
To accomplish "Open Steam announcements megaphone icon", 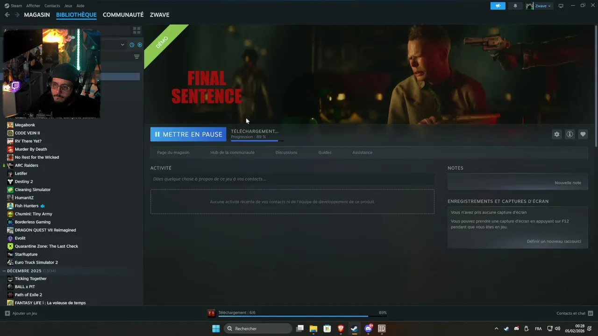I will tap(498, 6).
